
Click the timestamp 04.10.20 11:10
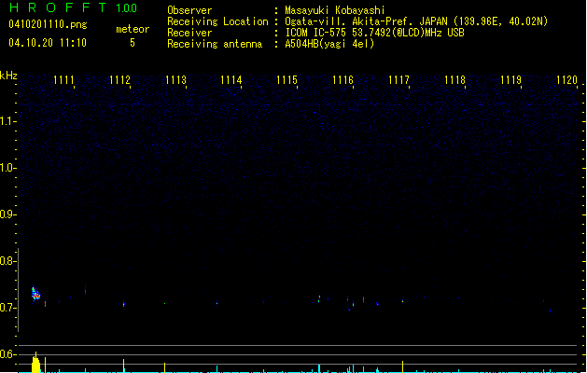(x=48, y=43)
